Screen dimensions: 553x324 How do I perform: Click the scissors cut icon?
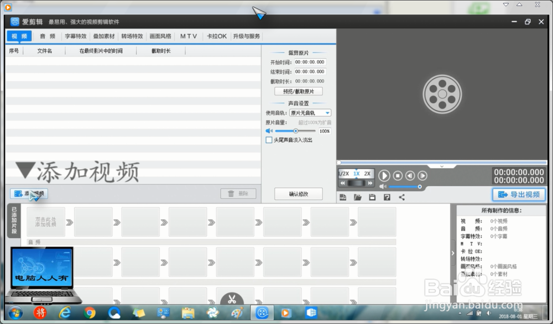(232, 299)
